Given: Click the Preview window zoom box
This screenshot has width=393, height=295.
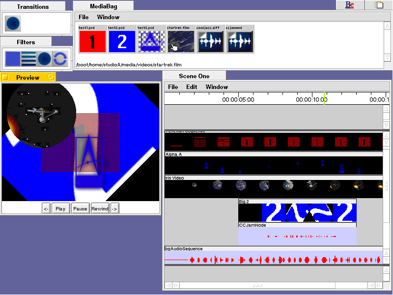Looking at the screenshot, I should 51,77.
